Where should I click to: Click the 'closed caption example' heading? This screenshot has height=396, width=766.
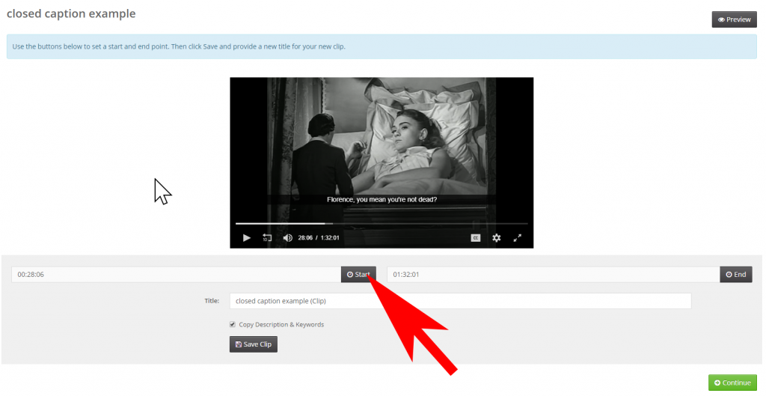point(71,13)
